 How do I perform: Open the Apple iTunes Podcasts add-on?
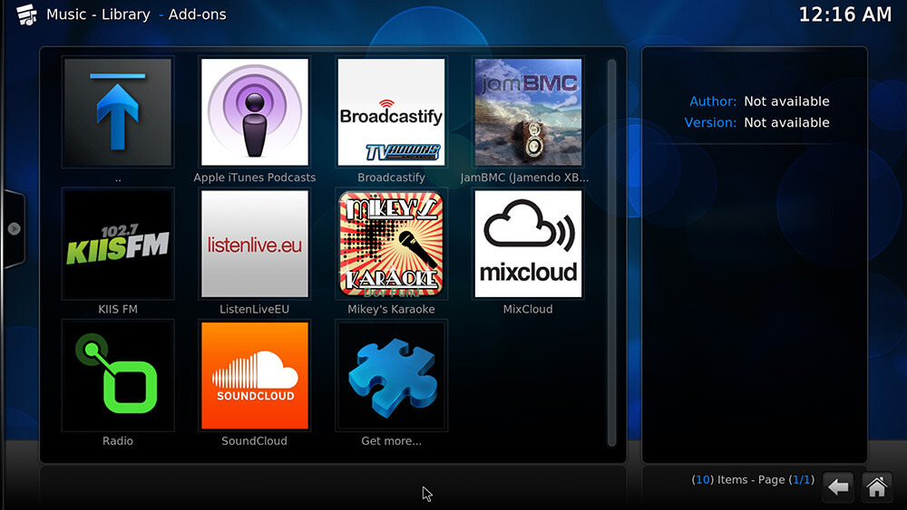coord(254,112)
